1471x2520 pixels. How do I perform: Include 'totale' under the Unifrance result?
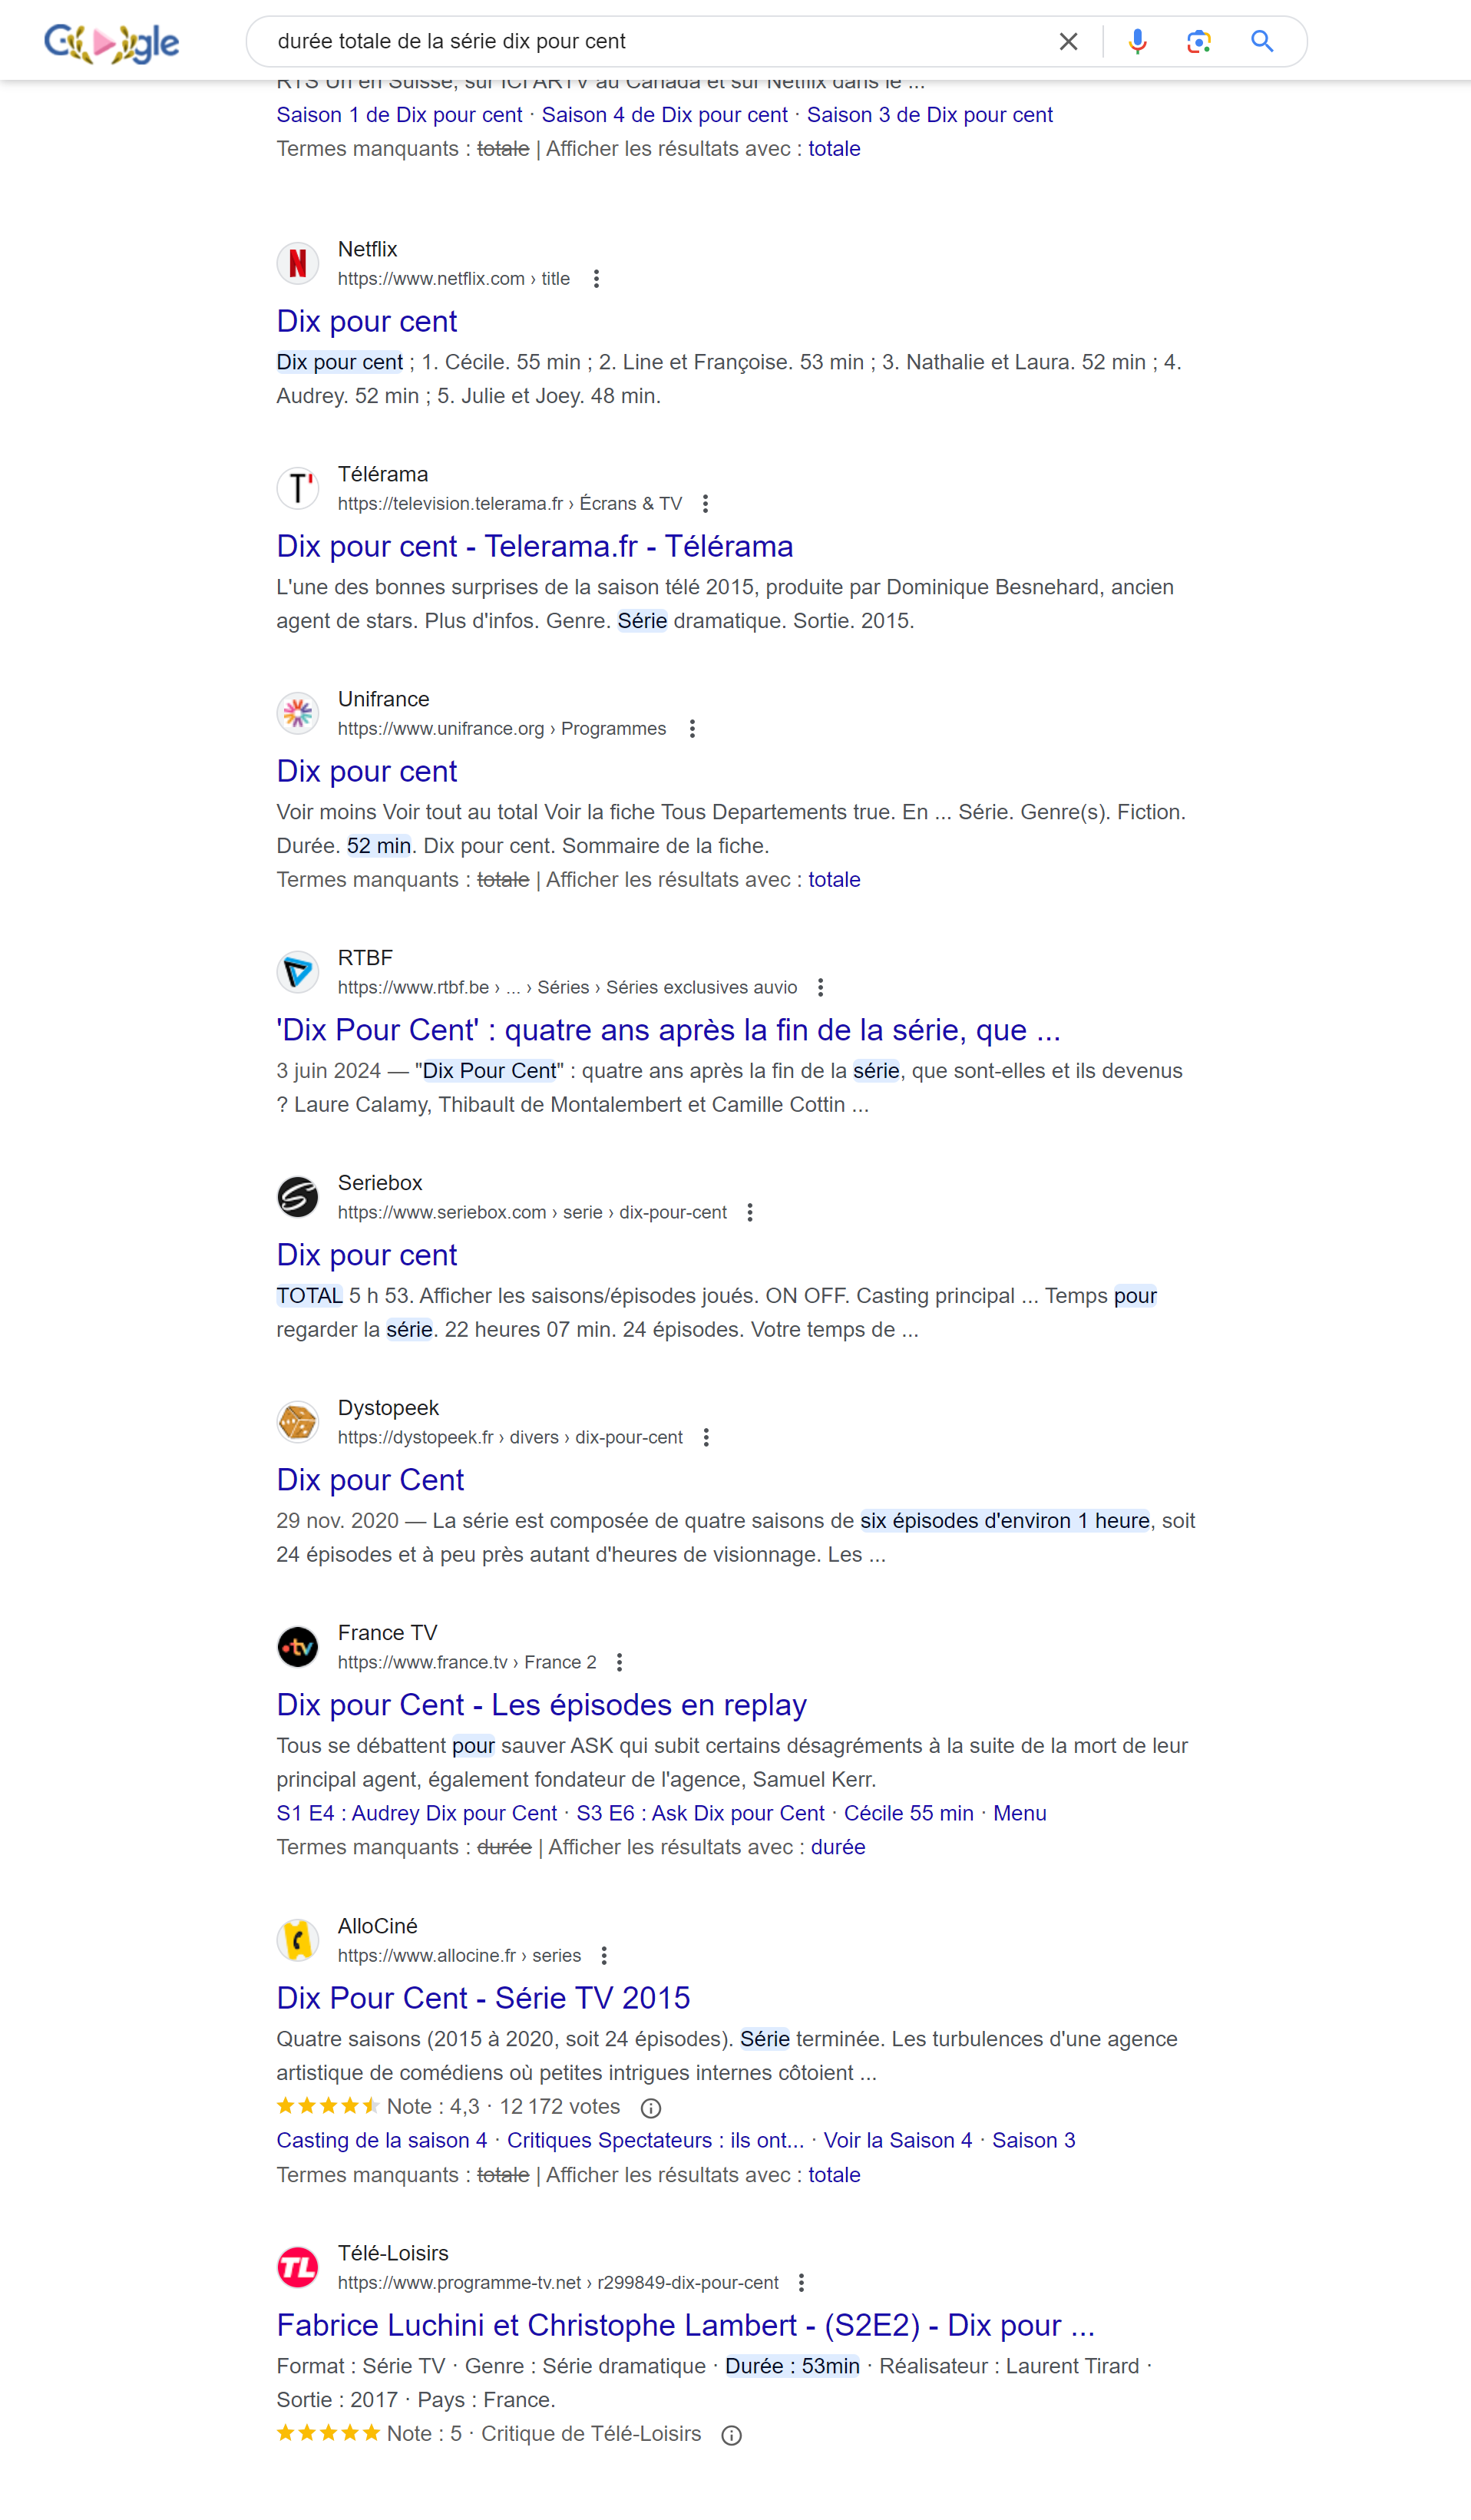pos(834,880)
